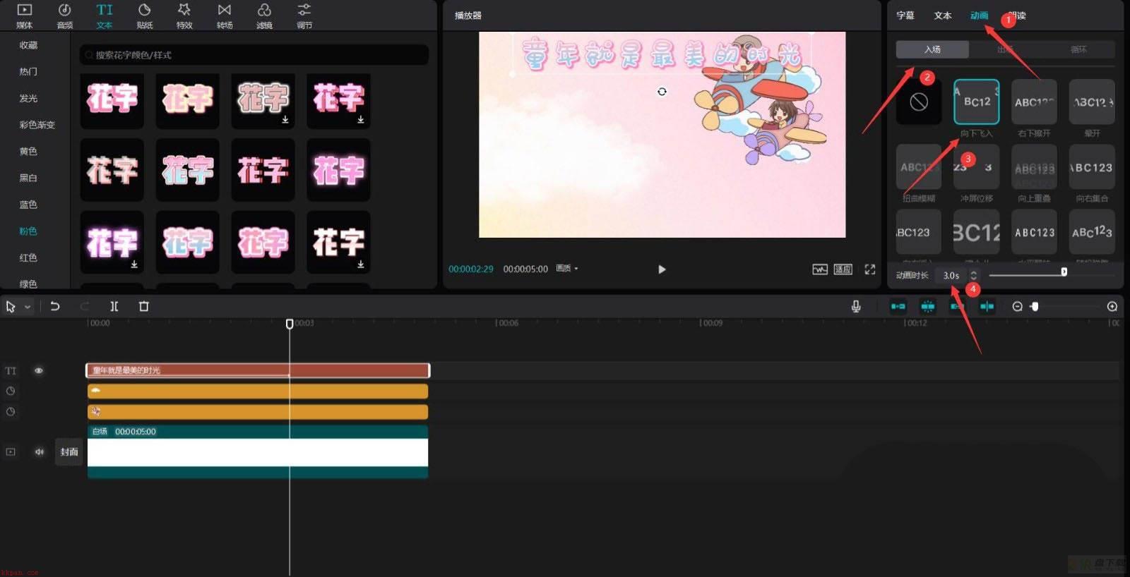Switch to the 字幕 tab
The width and height of the screenshot is (1130, 577).
click(905, 16)
